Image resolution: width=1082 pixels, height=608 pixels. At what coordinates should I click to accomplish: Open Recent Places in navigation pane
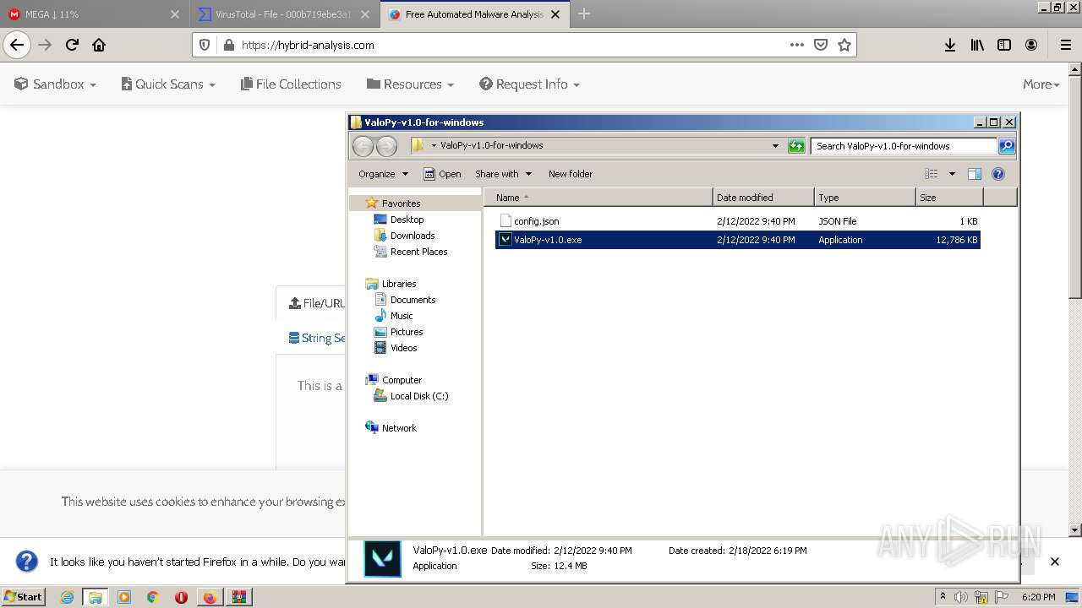(418, 252)
